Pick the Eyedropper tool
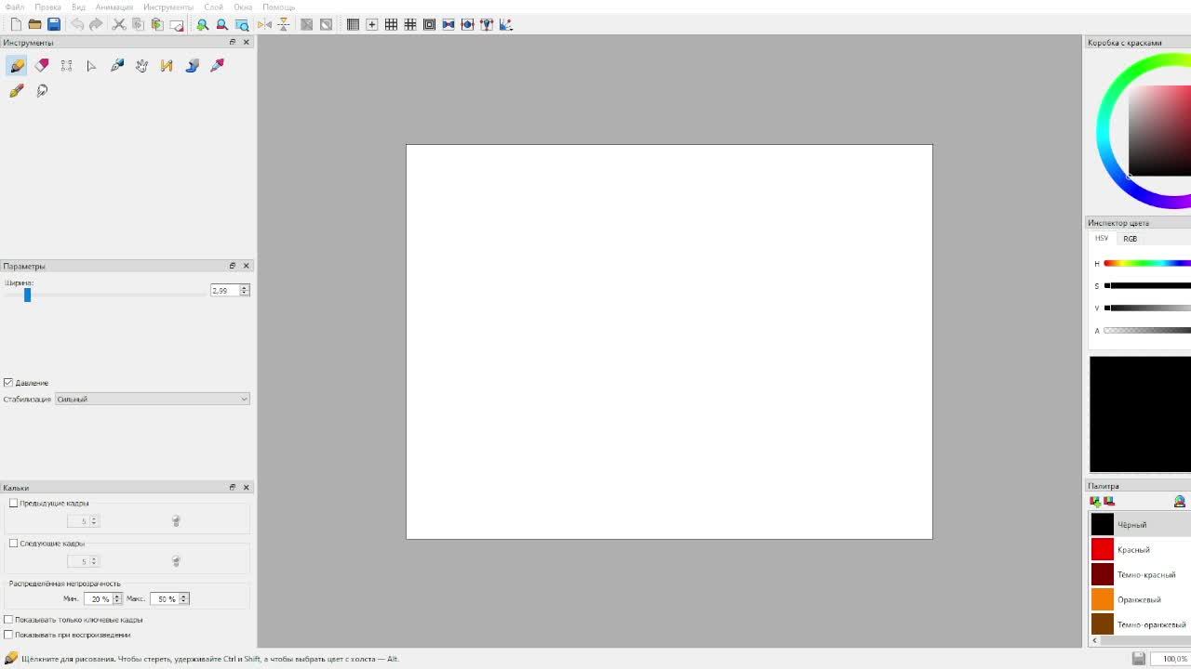 pyautogui.click(x=217, y=65)
